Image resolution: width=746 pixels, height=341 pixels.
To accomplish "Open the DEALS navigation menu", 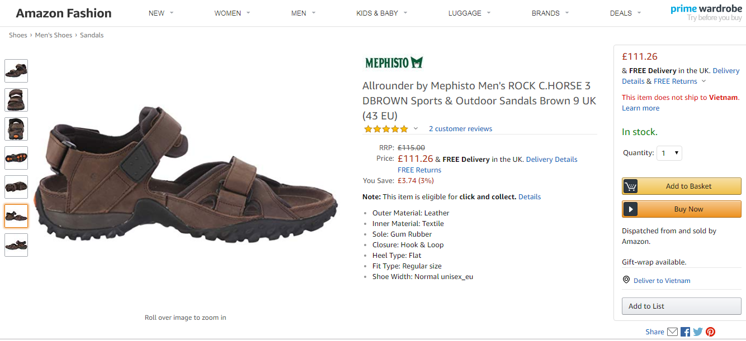I will [625, 13].
